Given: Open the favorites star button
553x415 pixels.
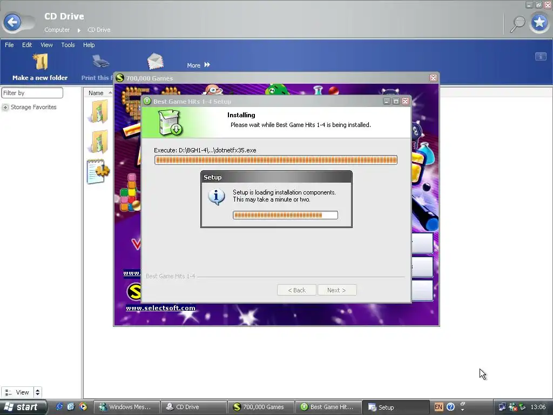Looking at the screenshot, I should [539, 23].
